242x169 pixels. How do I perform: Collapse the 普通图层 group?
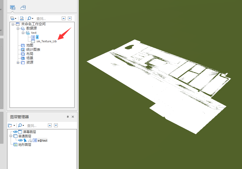(11, 136)
